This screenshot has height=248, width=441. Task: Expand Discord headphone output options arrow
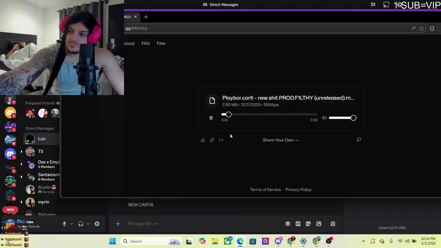[88, 224]
